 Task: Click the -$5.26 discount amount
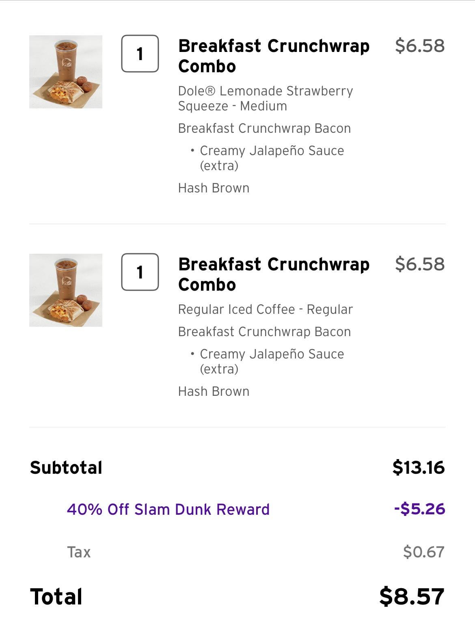click(419, 509)
